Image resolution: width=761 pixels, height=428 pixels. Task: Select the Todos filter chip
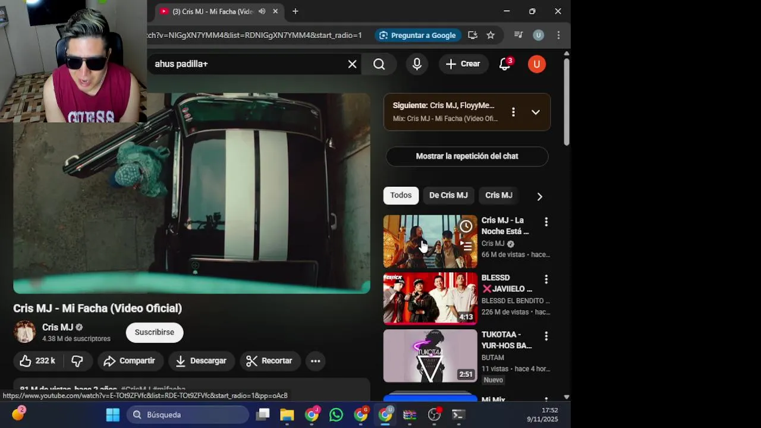click(x=401, y=196)
